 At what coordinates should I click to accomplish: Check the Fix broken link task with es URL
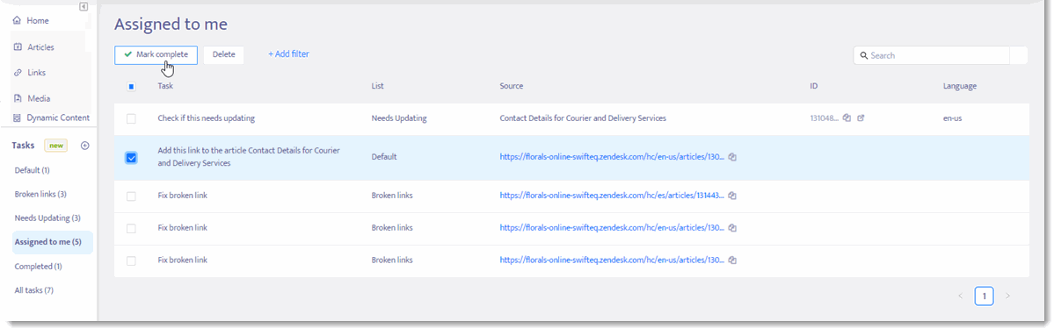[131, 196]
